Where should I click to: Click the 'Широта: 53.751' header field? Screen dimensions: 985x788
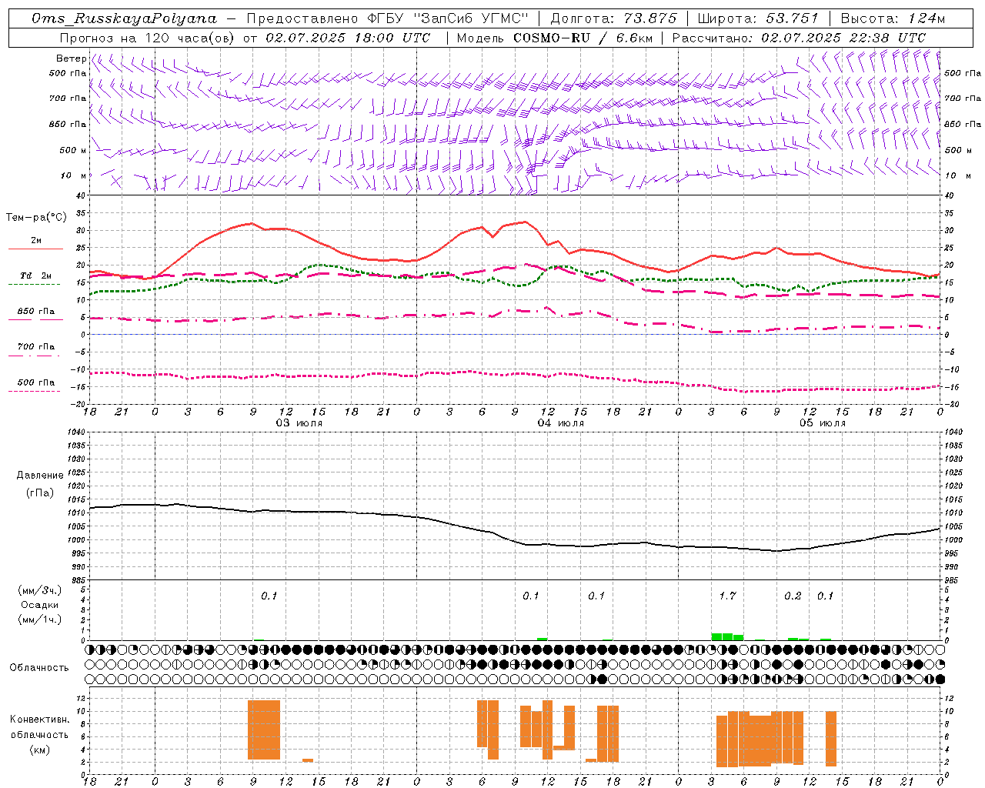pos(757,18)
